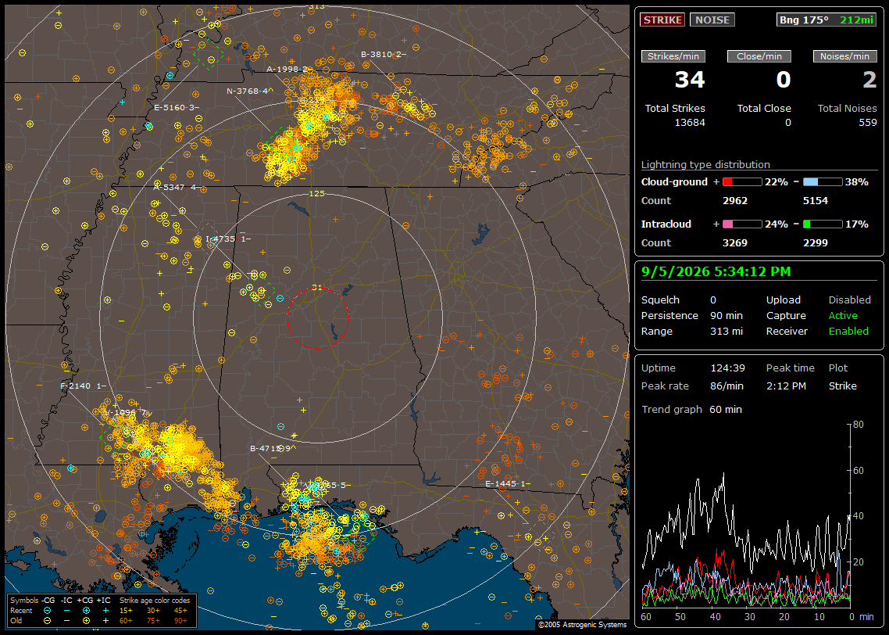The width and height of the screenshot is (889, 635).
Task: Toggle the NOISE indicator button
Action: (x=712, y=20)
